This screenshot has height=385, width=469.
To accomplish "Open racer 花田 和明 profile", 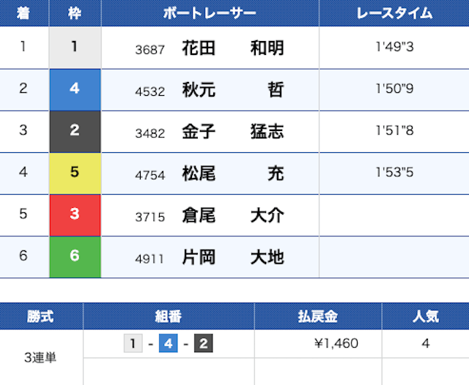I will (x=232, y=48).
